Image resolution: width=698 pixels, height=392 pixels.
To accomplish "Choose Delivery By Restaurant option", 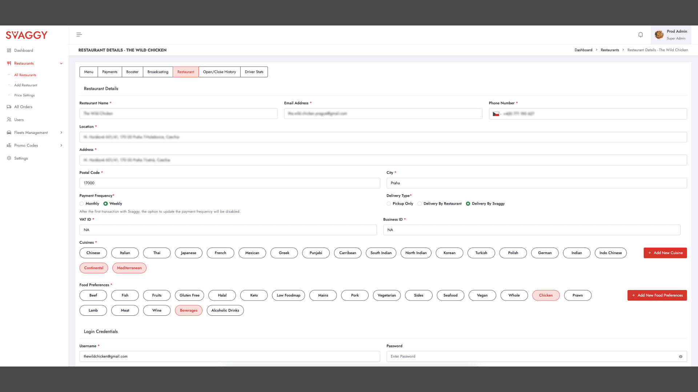I will pos(420,204).
